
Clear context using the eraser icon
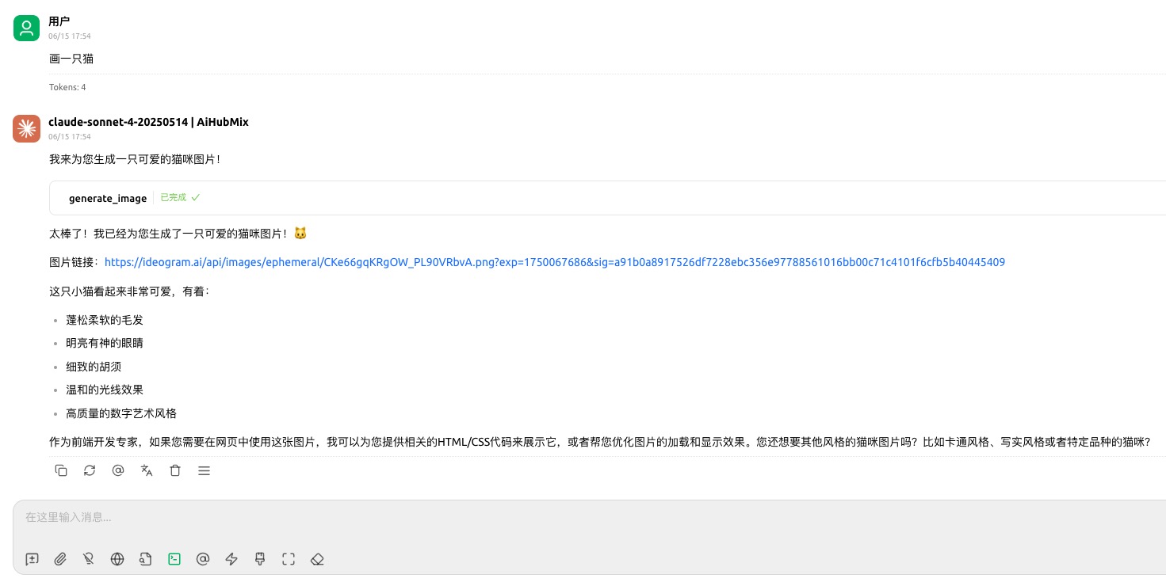317,559
